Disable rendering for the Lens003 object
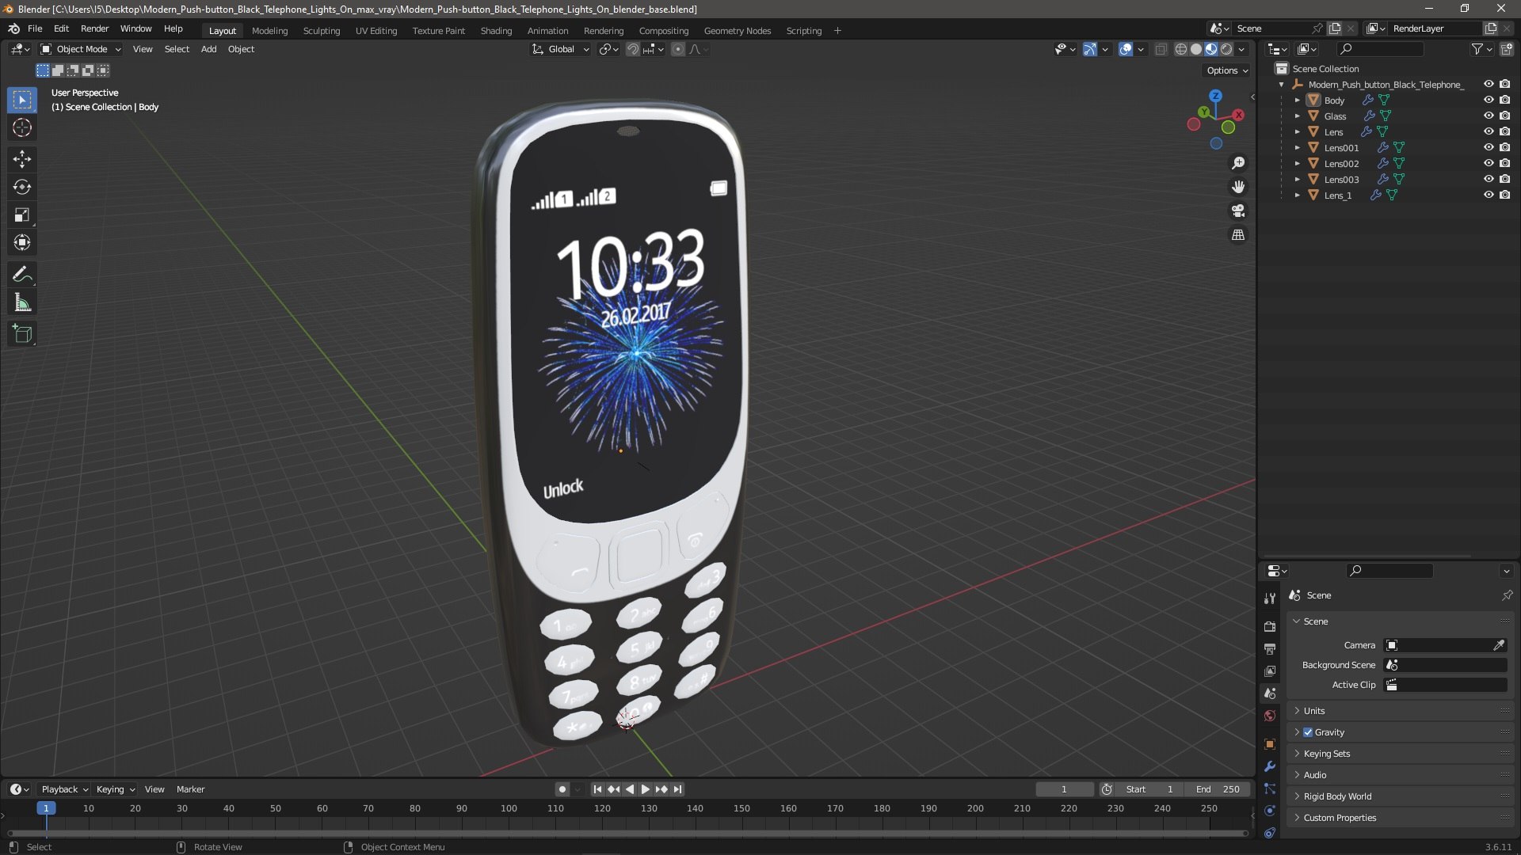 click(x=1505, y=179)
